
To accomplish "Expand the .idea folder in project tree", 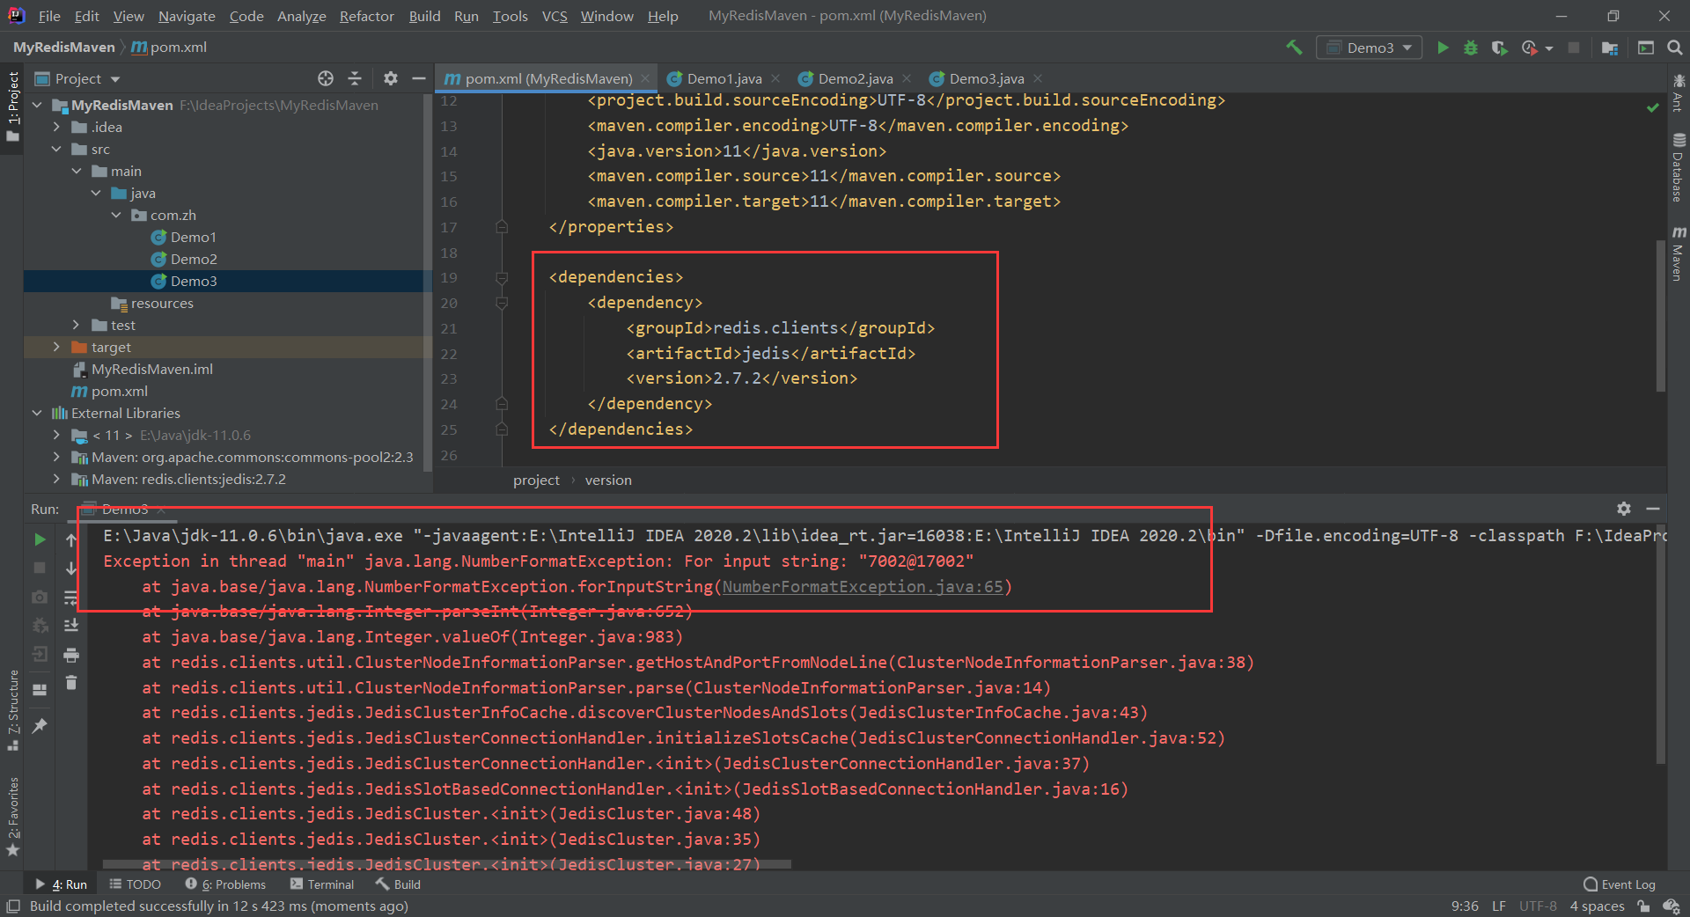I will (x=57, y=127).
